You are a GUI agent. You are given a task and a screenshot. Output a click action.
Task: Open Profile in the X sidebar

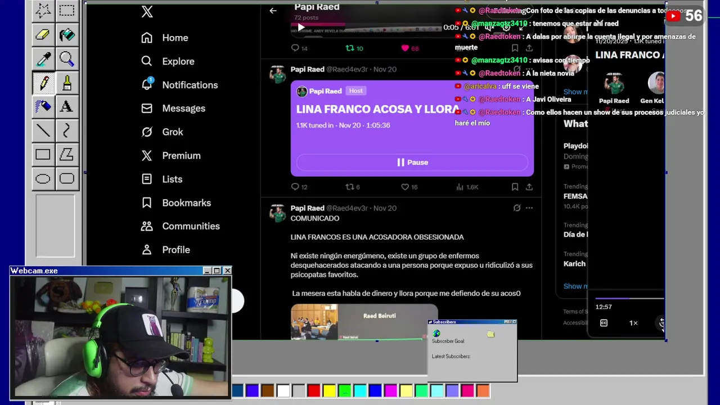coord(165,250)
